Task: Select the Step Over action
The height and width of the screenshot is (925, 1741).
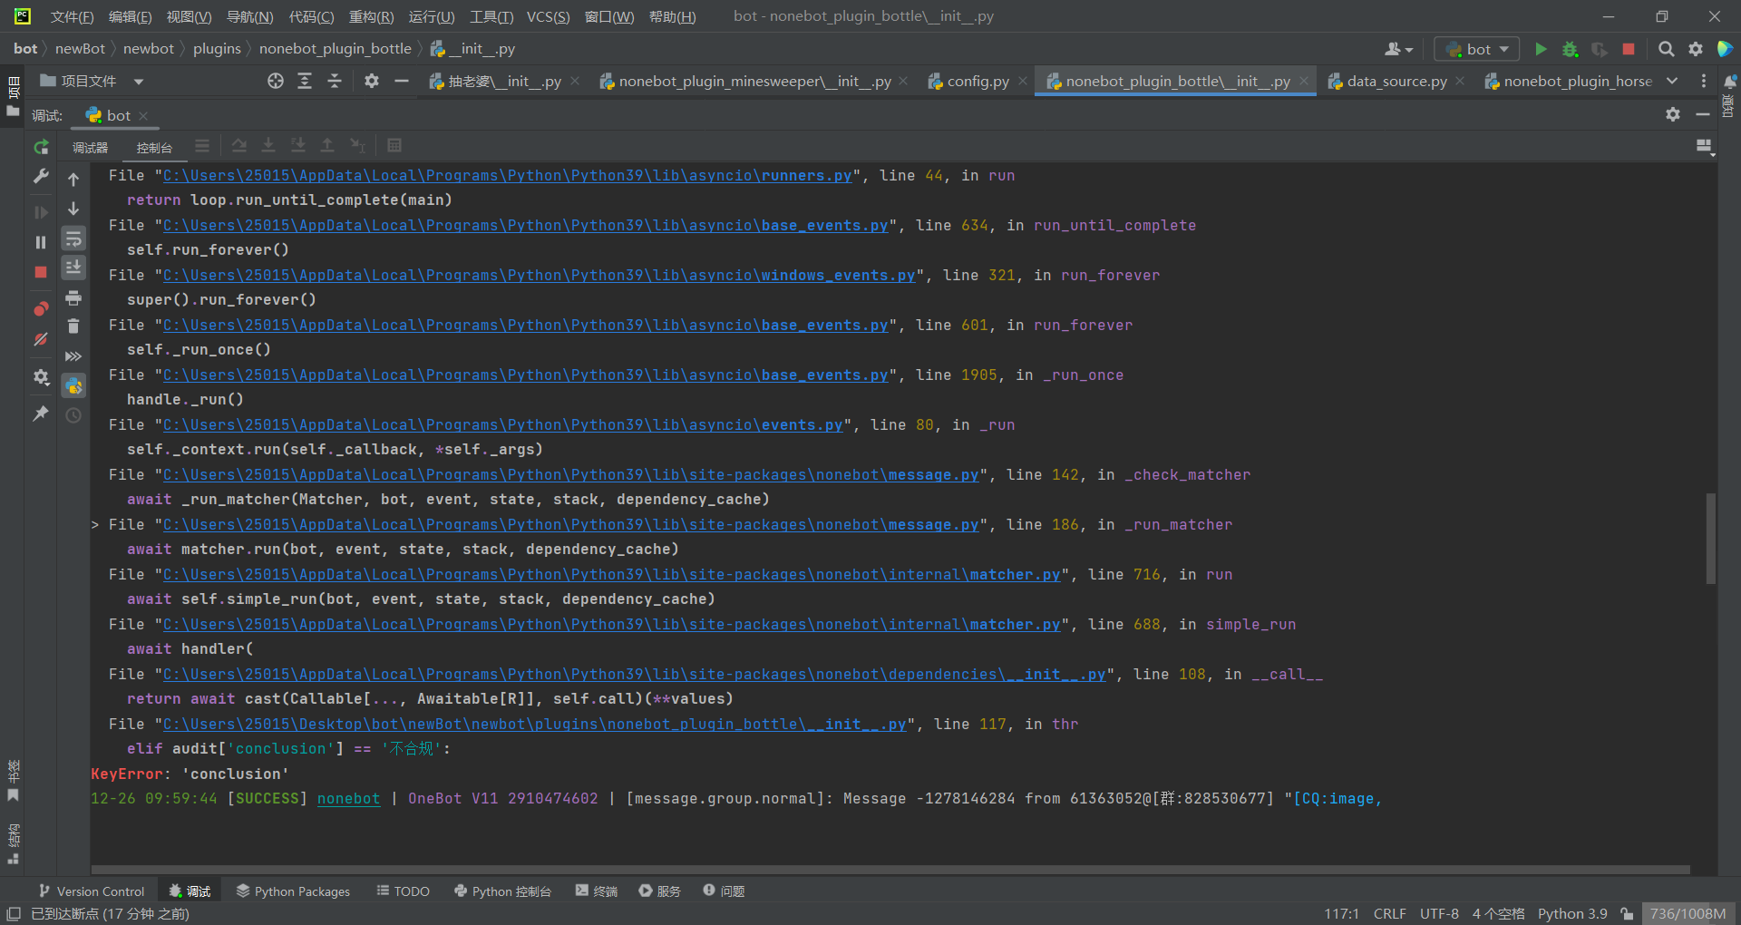Action: click(239, 145)
